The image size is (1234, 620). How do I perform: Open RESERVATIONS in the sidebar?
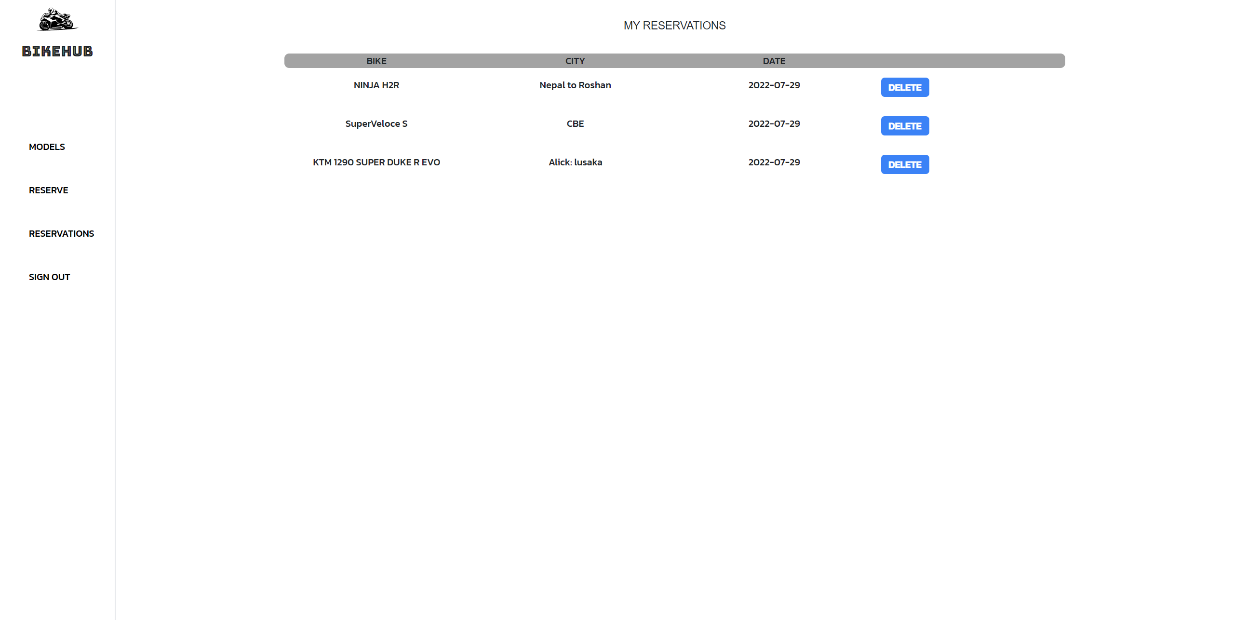tap(61, 234)
